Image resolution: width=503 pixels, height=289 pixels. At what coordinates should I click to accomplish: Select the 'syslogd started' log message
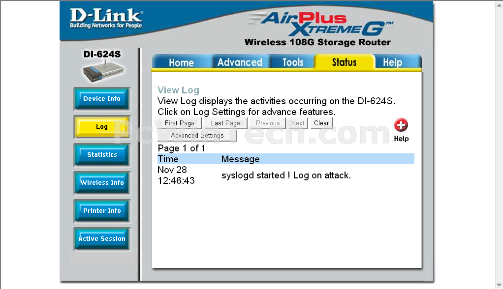(286, 175)
